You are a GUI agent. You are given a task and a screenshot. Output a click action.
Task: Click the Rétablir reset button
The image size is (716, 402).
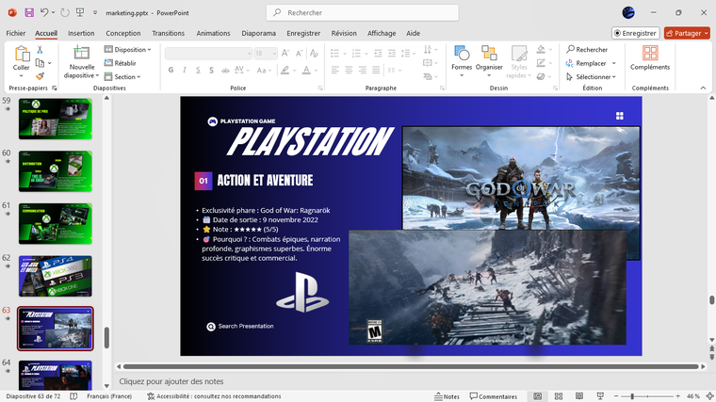[x=124, y=63]
